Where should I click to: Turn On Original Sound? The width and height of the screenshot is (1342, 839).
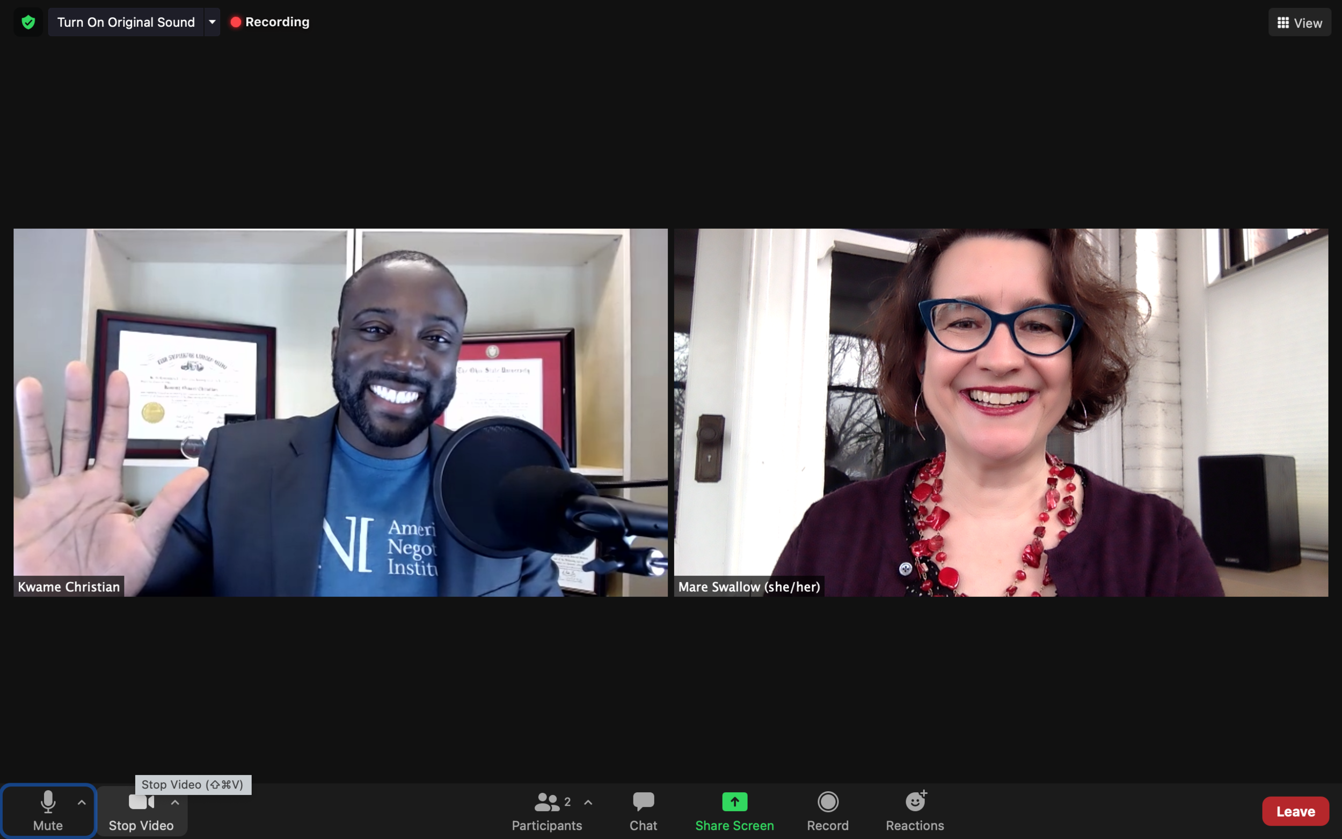pos(126,22)
